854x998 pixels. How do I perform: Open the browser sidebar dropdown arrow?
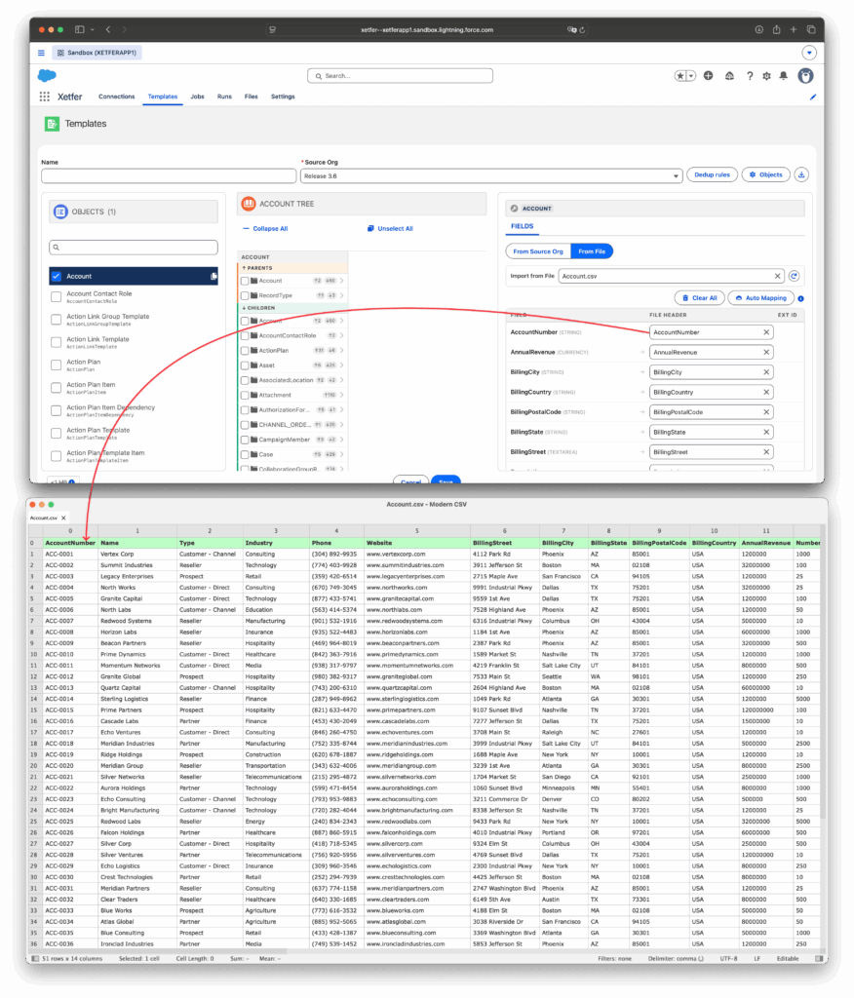pos(93,29)
